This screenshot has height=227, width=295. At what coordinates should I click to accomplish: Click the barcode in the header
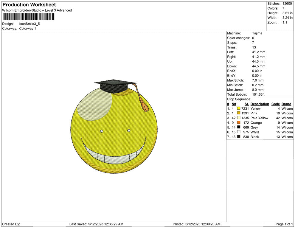tap(29, 17)
